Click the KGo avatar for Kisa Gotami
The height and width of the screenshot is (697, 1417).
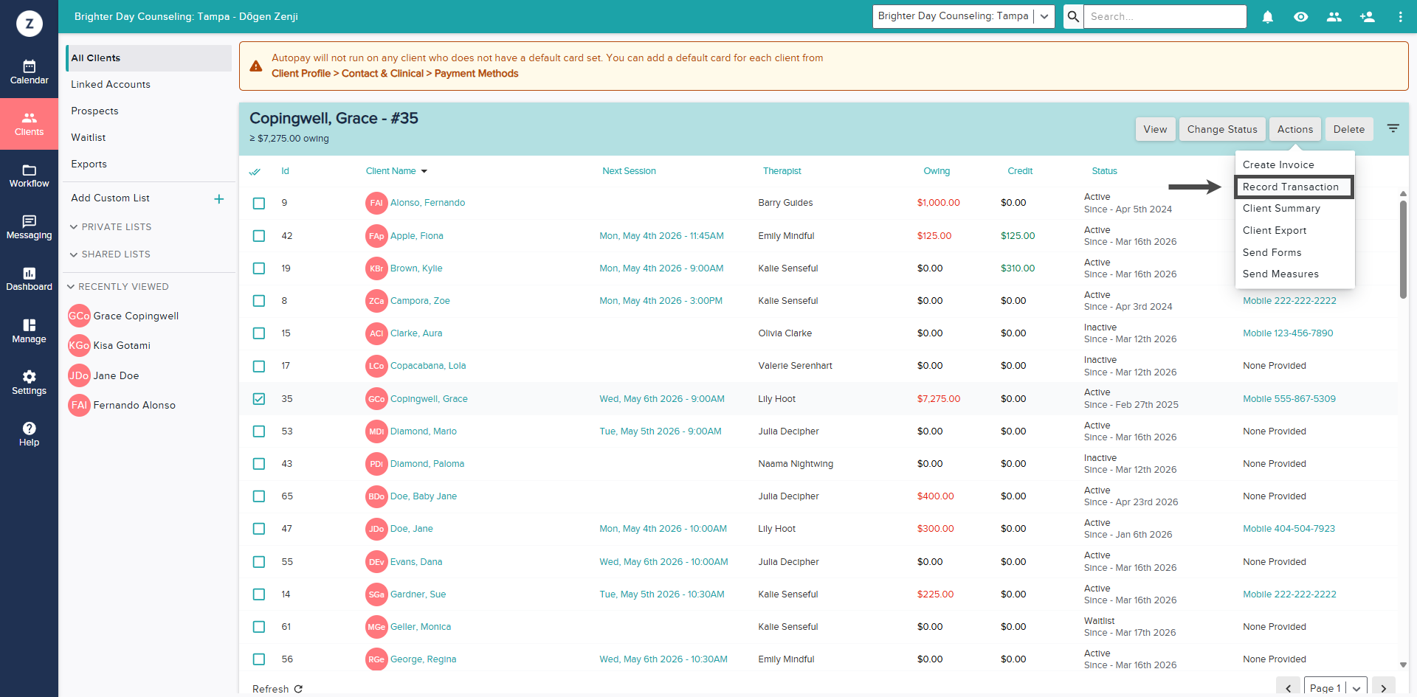79,345
